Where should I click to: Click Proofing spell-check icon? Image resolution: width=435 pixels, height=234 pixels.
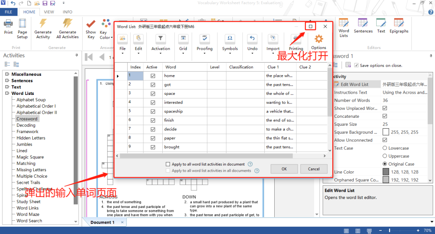point(205,39)
